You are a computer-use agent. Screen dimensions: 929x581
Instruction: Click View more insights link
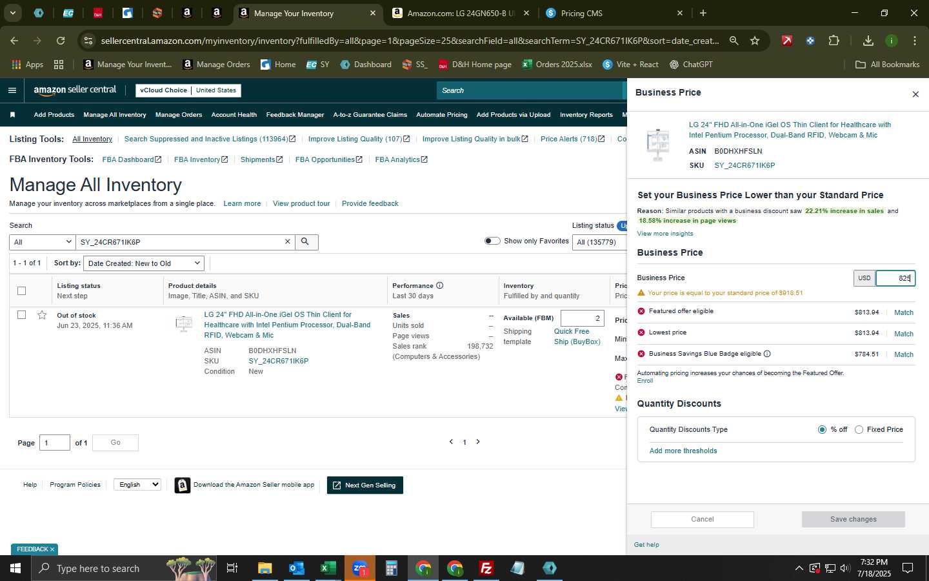point(664,234)
